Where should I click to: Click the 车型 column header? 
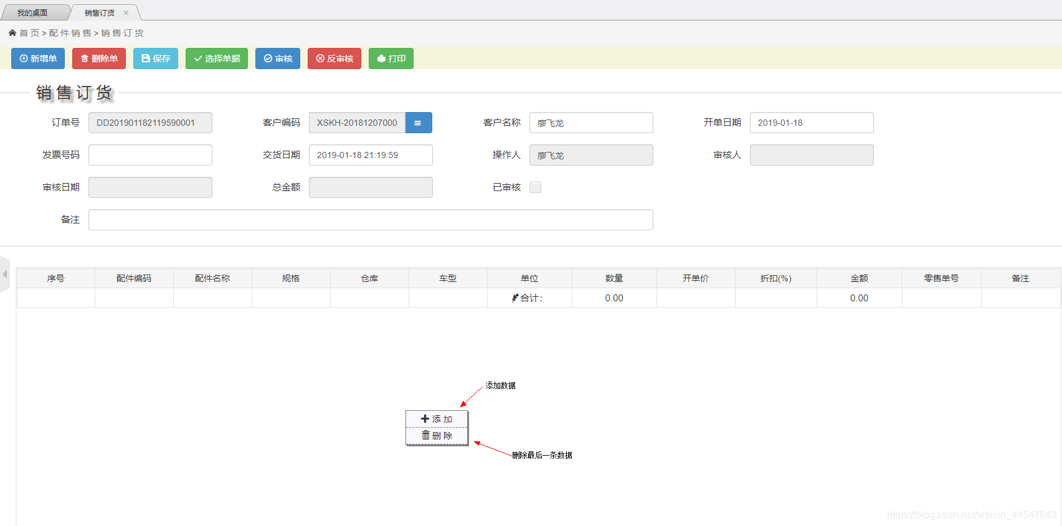pyautogui.click(x=448, y=278)
